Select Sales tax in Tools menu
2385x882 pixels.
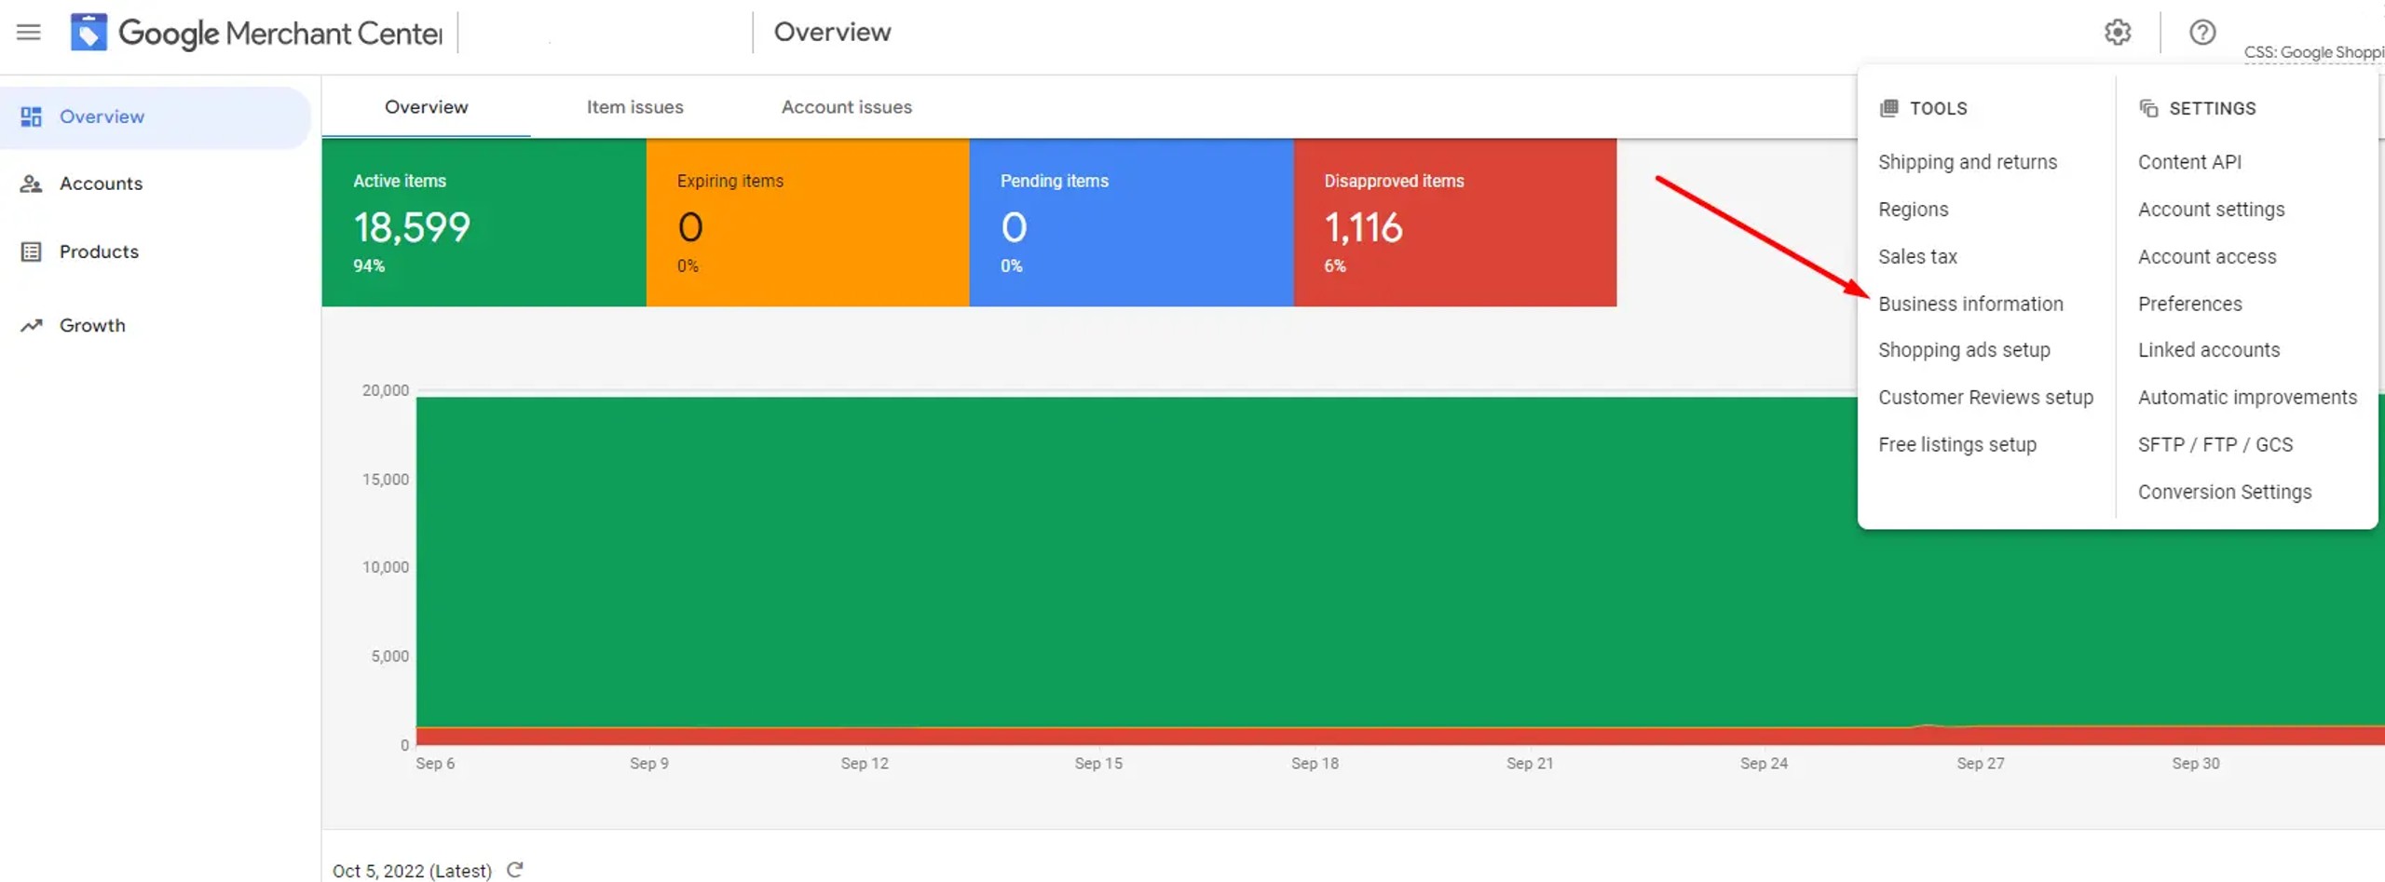1917,256
